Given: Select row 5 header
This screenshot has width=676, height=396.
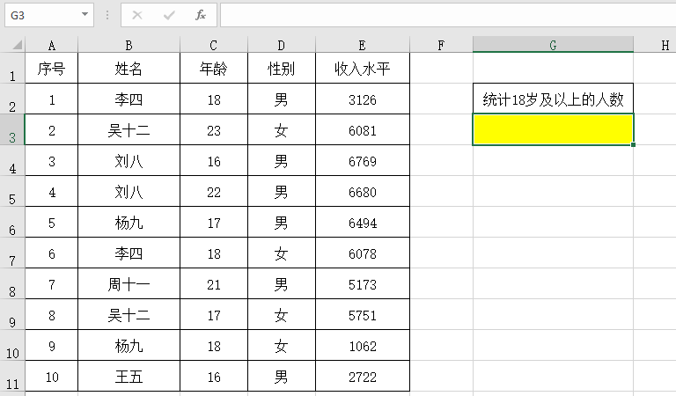Looking at the screenshot, I should [x=12, y=191].
